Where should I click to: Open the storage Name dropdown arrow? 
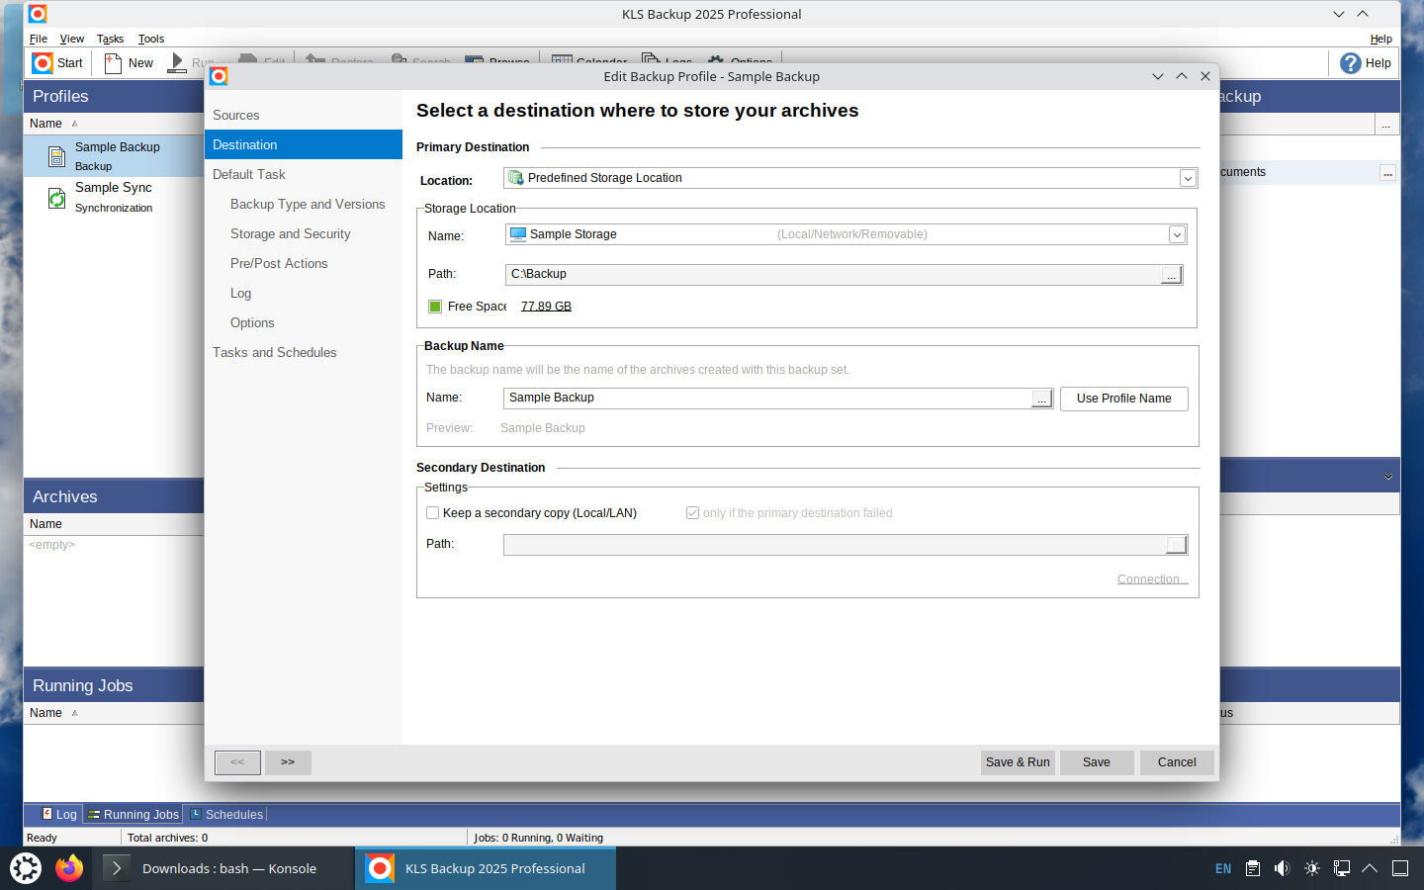(x=1177, y=234)
